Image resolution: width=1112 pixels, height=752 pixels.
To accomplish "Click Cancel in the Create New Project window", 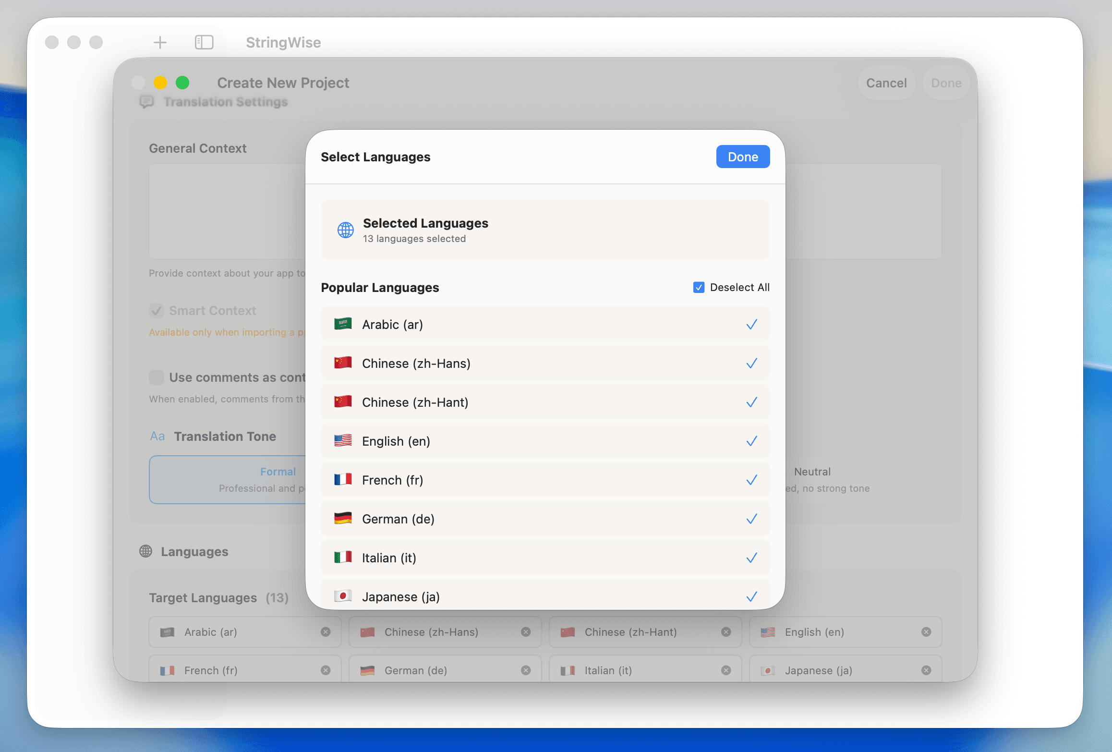I will pyautogui.click(x=886, y=83).
